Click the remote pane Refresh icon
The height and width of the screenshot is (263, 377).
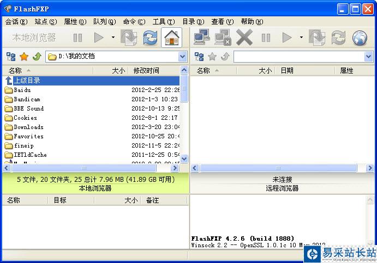(x=338, y=38)
